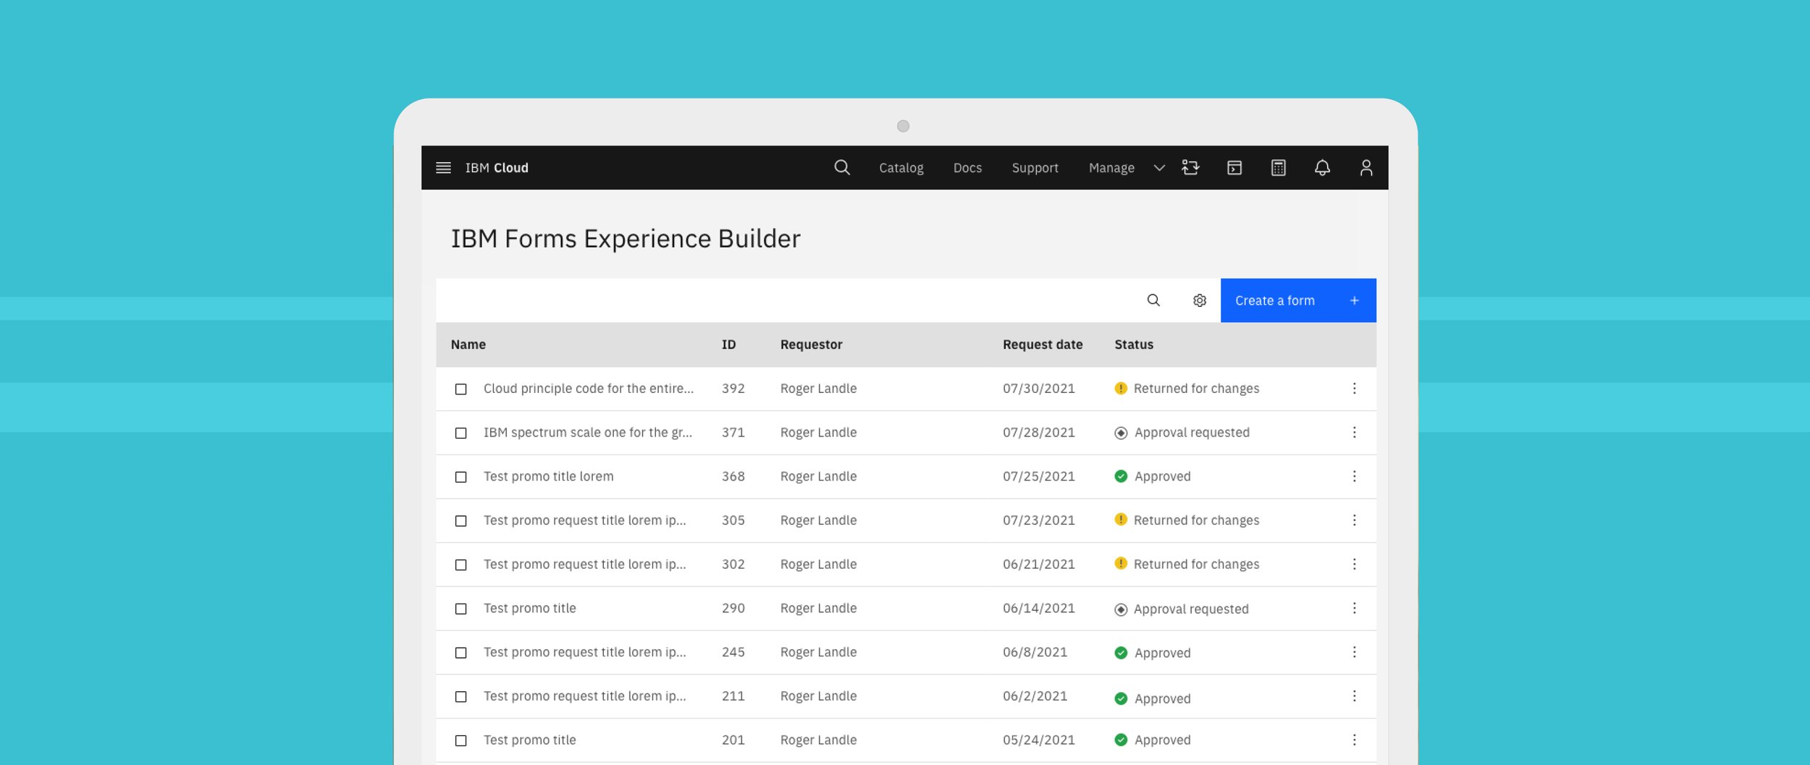
Task: Click the ID value 371
Action: coord(733,432)
